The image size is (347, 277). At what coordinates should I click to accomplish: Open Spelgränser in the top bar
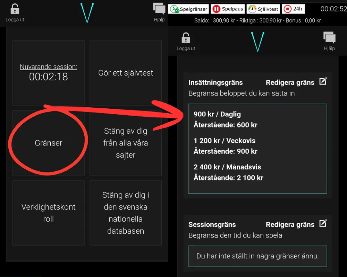click(x=188, y=9)
